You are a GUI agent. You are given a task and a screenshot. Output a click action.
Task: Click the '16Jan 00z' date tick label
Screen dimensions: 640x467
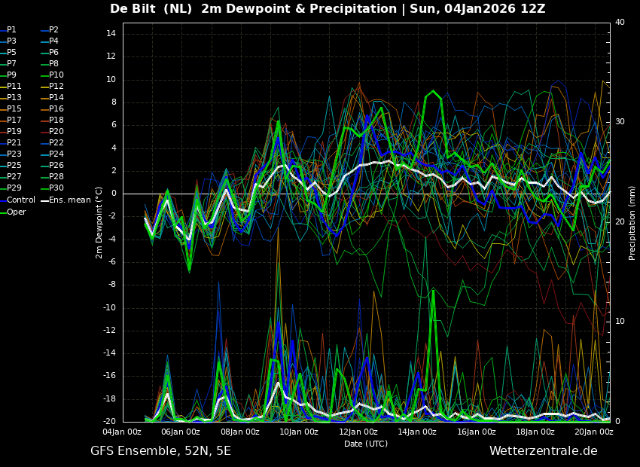point(476,432)
